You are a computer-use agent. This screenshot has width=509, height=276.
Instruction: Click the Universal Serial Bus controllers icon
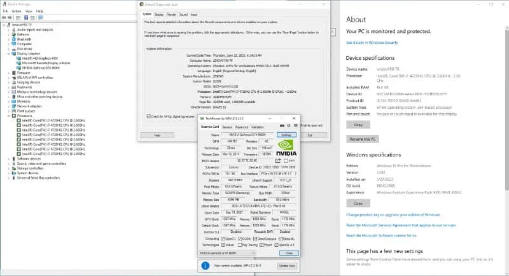click(x=13, y=178)
